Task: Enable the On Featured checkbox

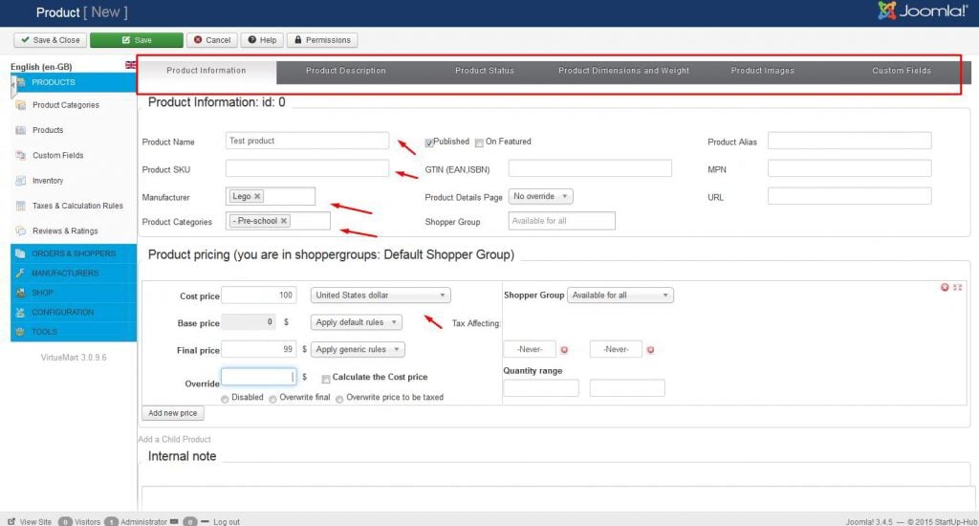Action: coord(479,142)
